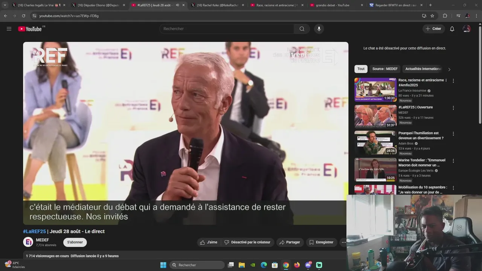Open options menu for Mobilisation du 10 septembre

453,188
